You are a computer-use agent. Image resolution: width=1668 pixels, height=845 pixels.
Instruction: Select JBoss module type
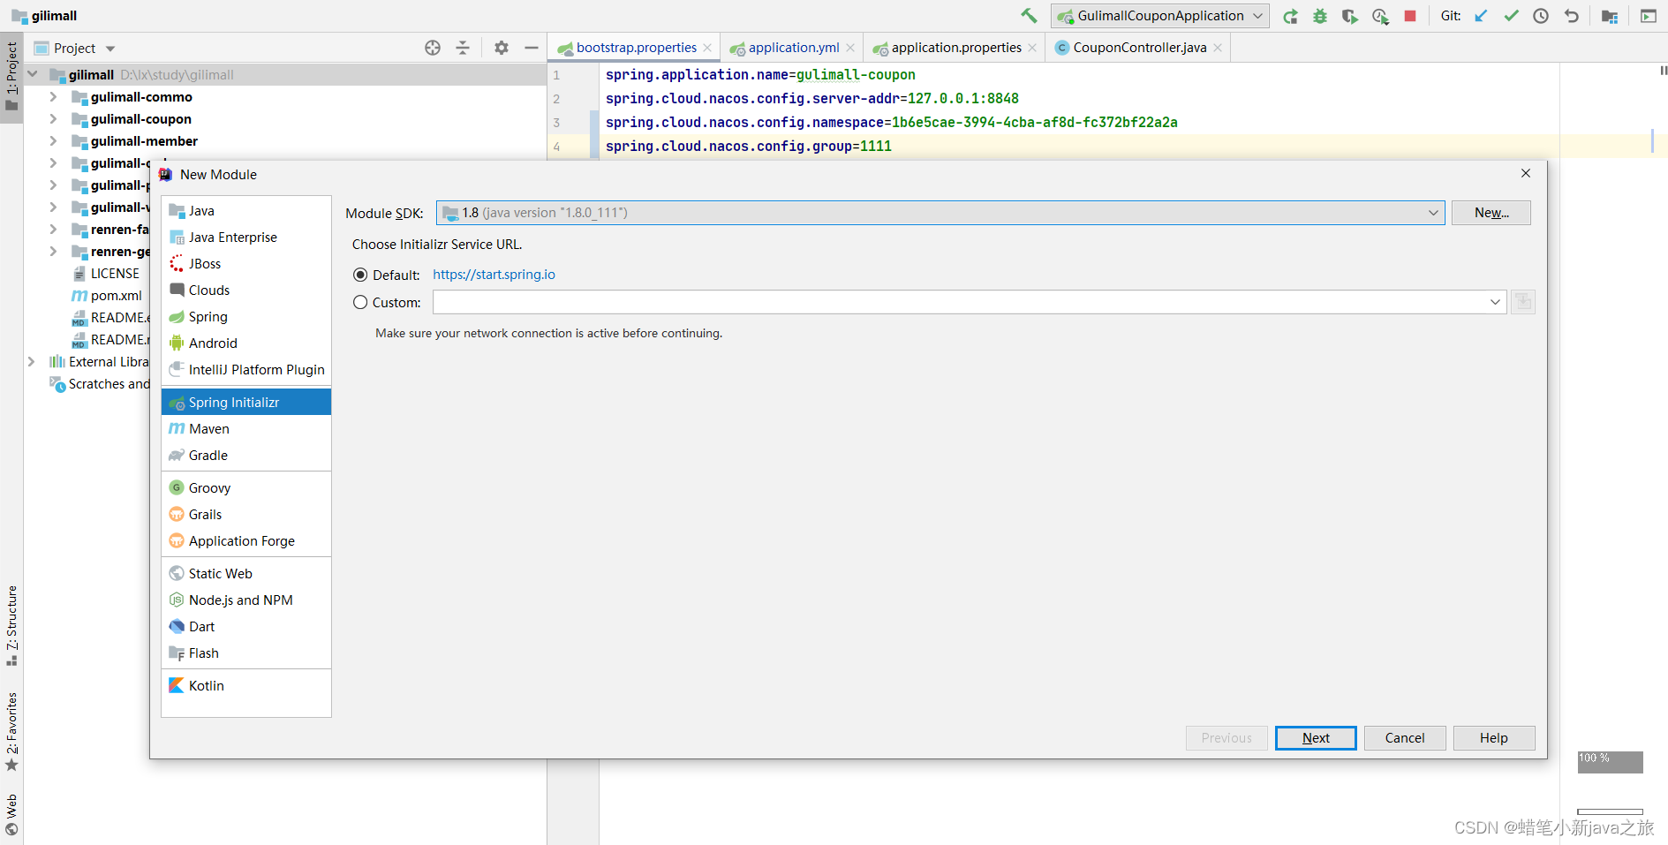[246, 264]
